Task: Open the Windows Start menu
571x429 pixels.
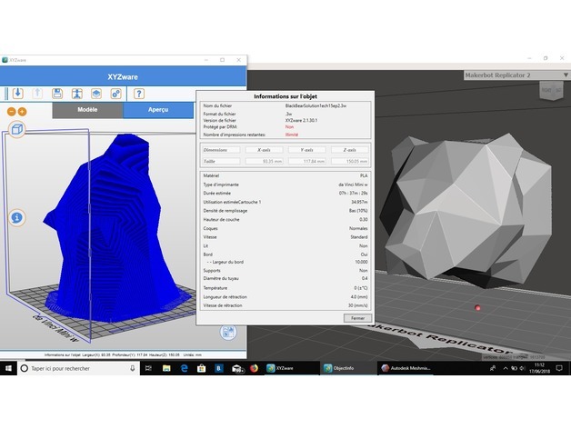Action: 8,368
